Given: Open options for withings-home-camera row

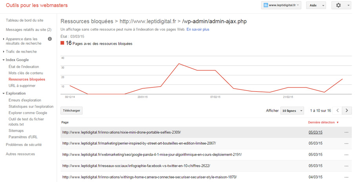Looking at the screenshot, I should coord(346,177).
